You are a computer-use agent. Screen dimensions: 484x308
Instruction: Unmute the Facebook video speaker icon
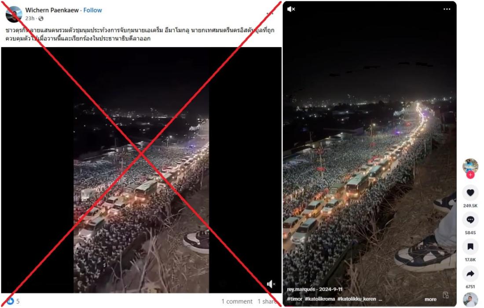point(271,284)
